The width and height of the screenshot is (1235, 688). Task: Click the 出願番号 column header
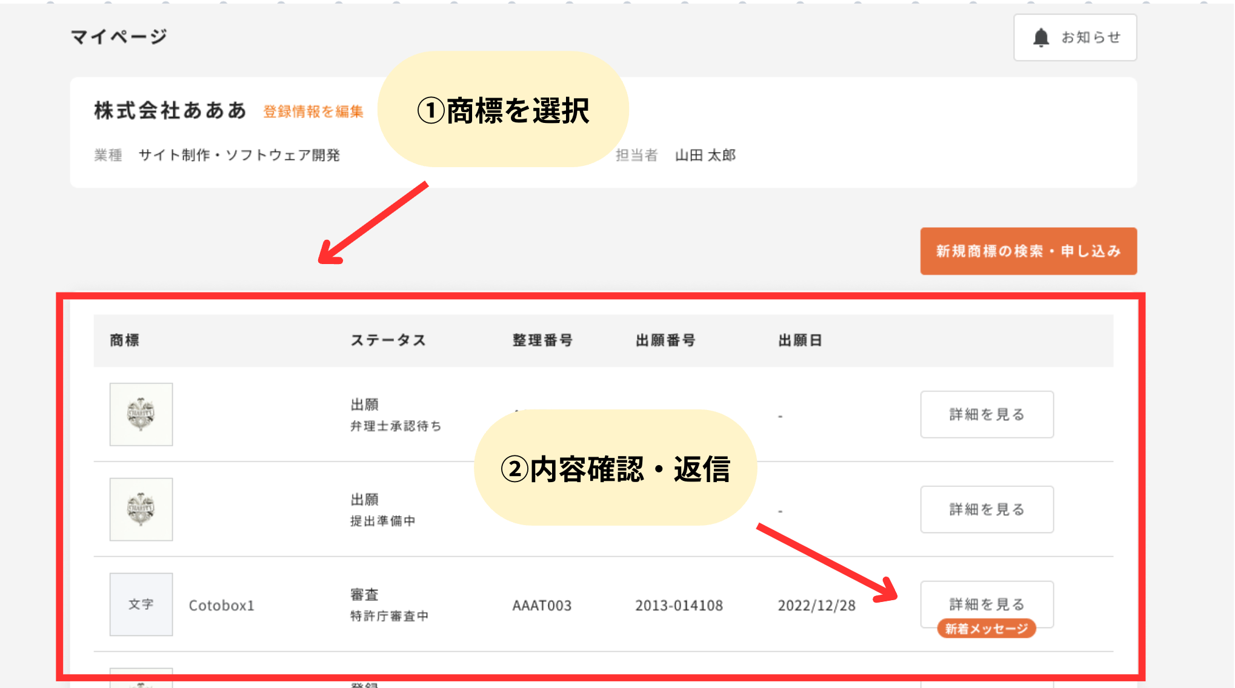[x=665, y=340]
